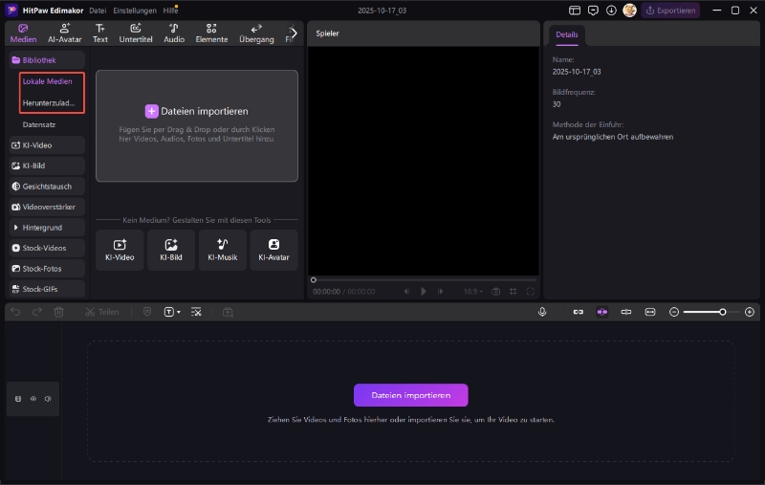The width and height of the screenshot is (765, 485).
Task: Open the Einstellungen menu
Action: (x=135, y=11)
